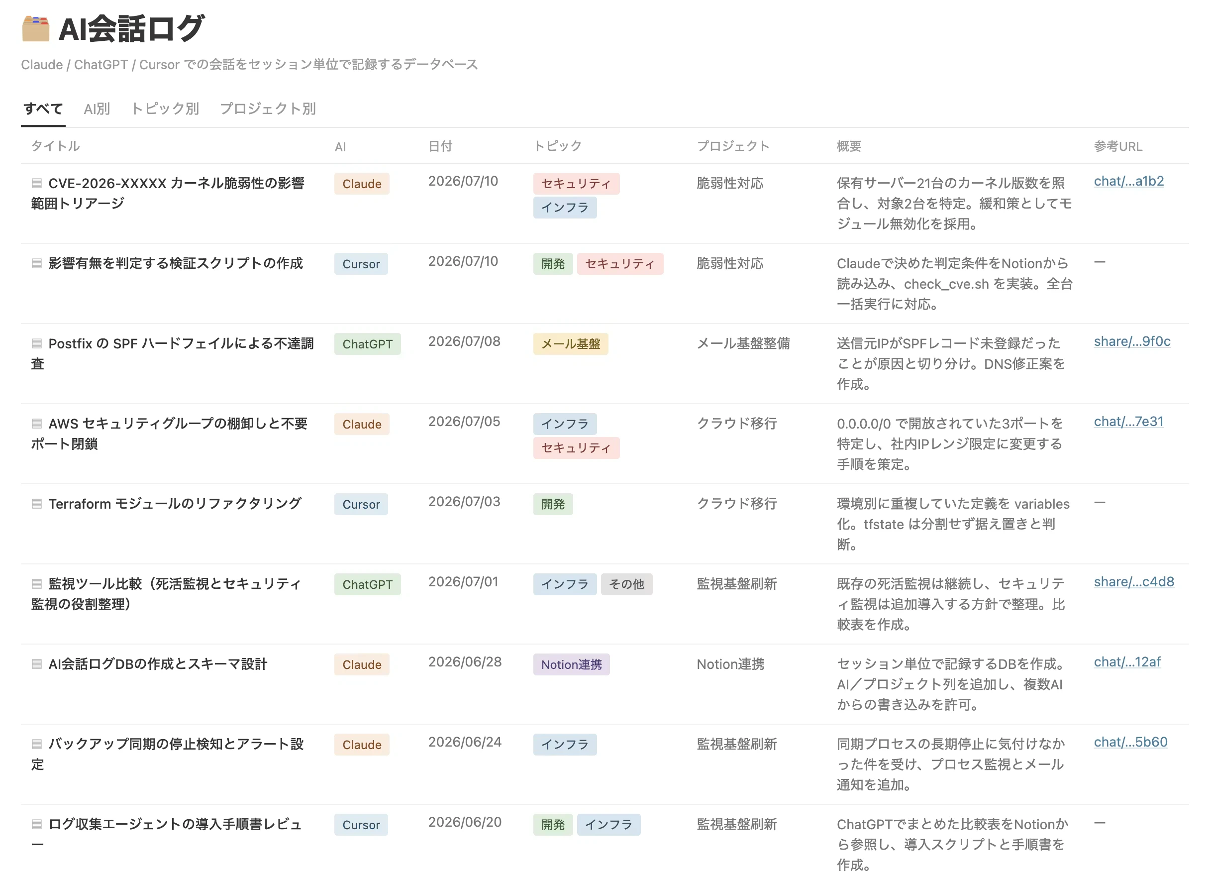Click the 日付 column header
Image resolution: width=1210 pixels, height=872 pixels.
(440, 146)
